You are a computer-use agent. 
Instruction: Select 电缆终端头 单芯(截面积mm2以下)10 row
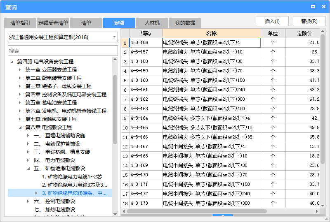[212, 52]
